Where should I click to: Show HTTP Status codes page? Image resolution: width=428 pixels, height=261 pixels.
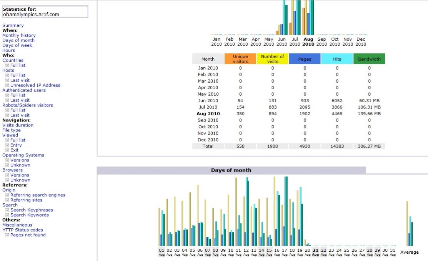23,230
